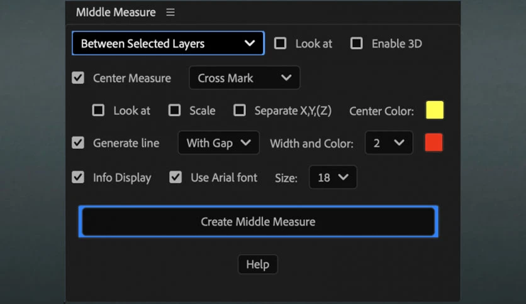
Task: Expand the Cross Mark dropdown
Action: (245, 78)
